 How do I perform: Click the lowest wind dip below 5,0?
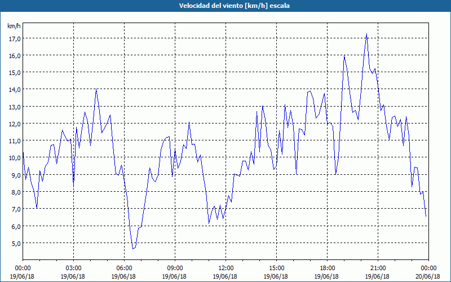(133, 248)
